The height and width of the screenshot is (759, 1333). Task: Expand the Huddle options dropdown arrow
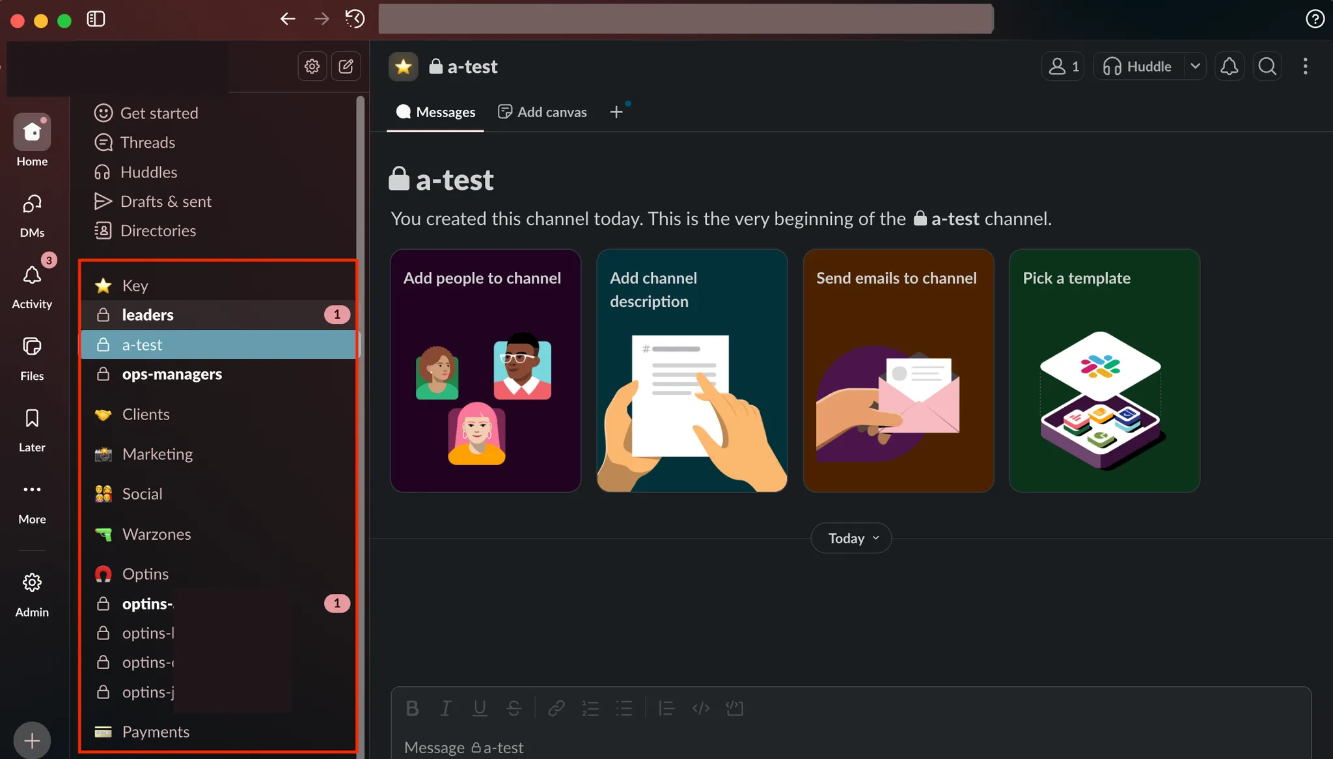tap(1195, 66)
